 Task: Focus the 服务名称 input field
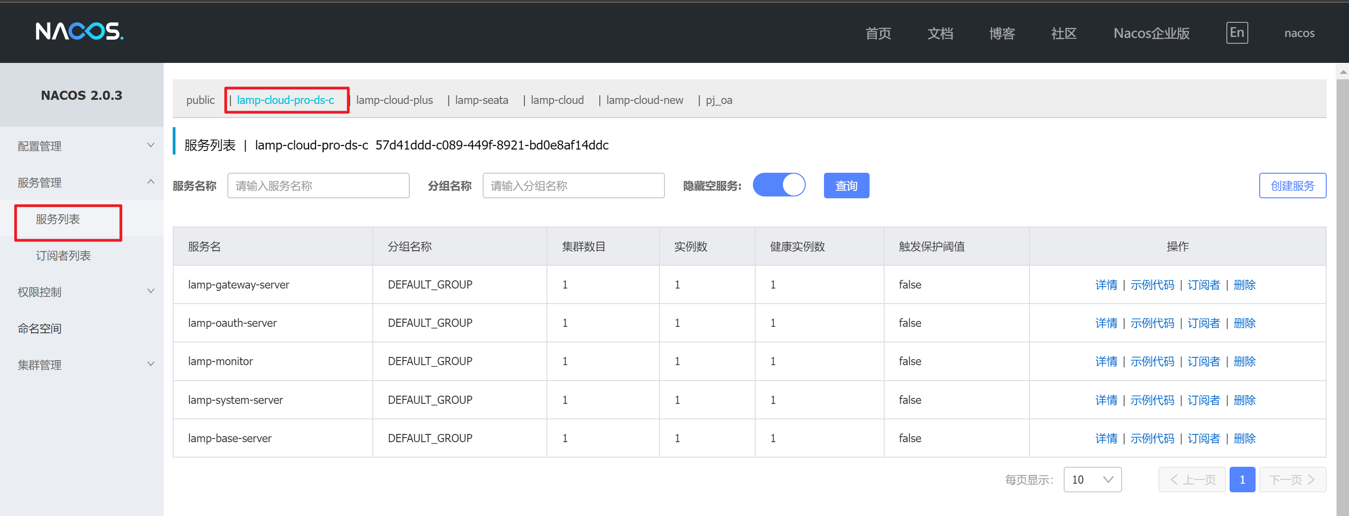318,186
